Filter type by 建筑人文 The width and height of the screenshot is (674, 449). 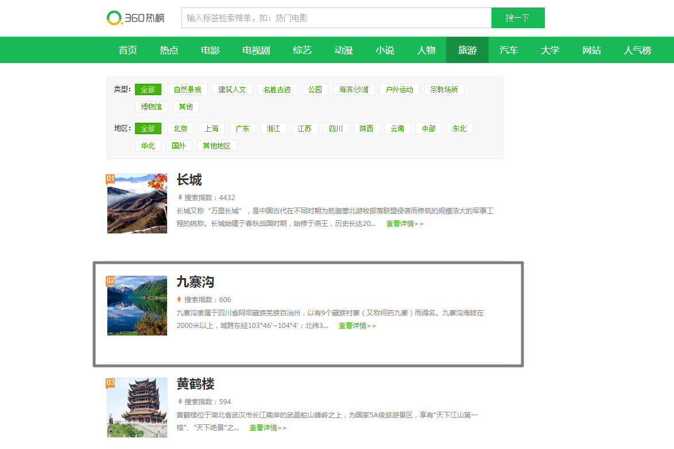point(232,89)
